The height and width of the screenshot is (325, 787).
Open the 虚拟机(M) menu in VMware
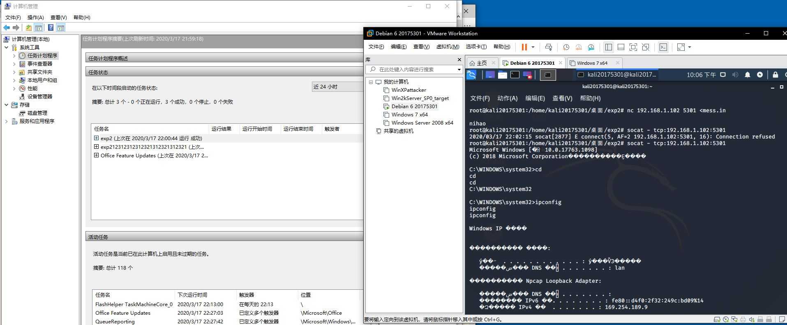point(448,47)
